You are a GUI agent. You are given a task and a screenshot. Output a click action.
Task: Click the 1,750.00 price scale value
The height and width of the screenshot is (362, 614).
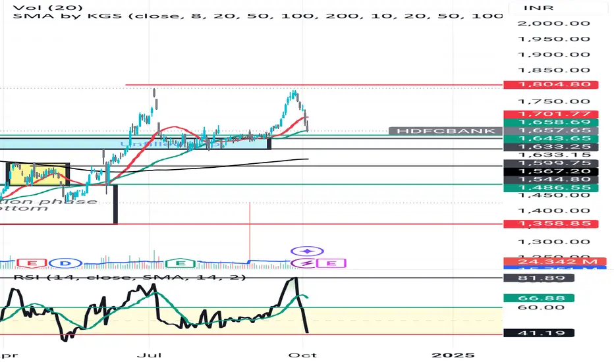[x=553, y=102]
